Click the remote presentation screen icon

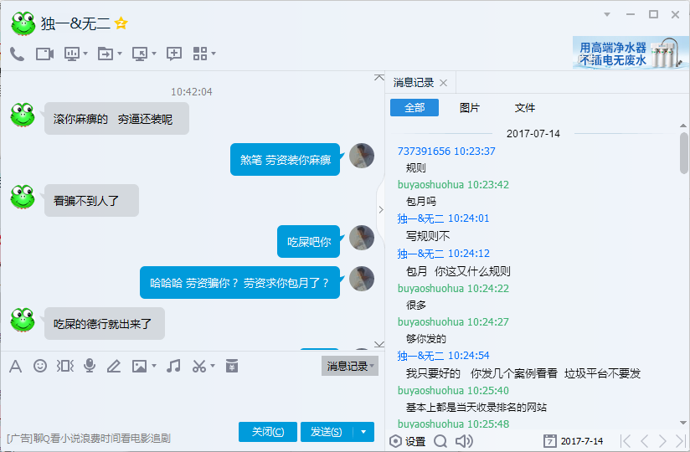click(x=72, y=54)
